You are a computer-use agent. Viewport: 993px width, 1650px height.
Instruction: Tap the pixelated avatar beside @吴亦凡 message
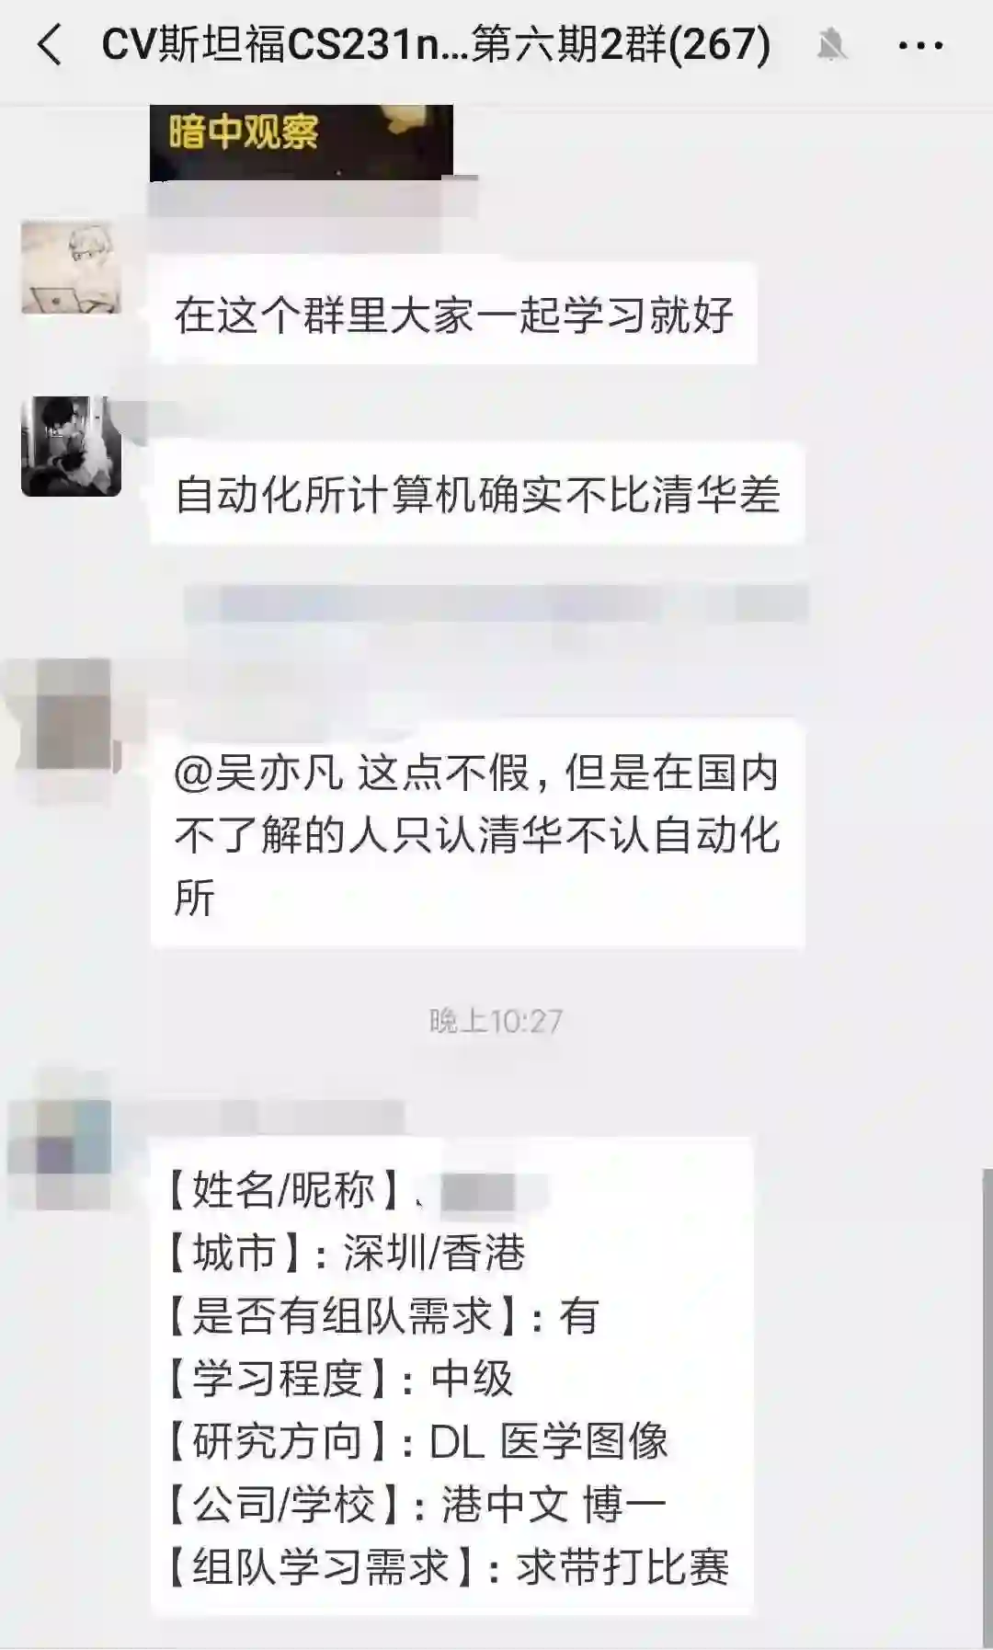pos(72,714)
